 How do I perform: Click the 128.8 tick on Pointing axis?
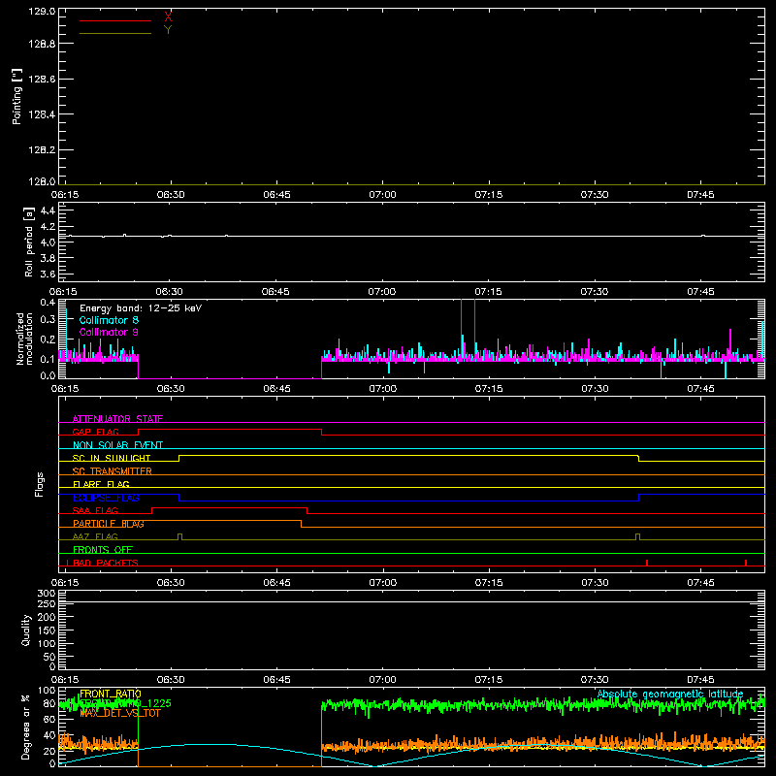tap(42, 44)
